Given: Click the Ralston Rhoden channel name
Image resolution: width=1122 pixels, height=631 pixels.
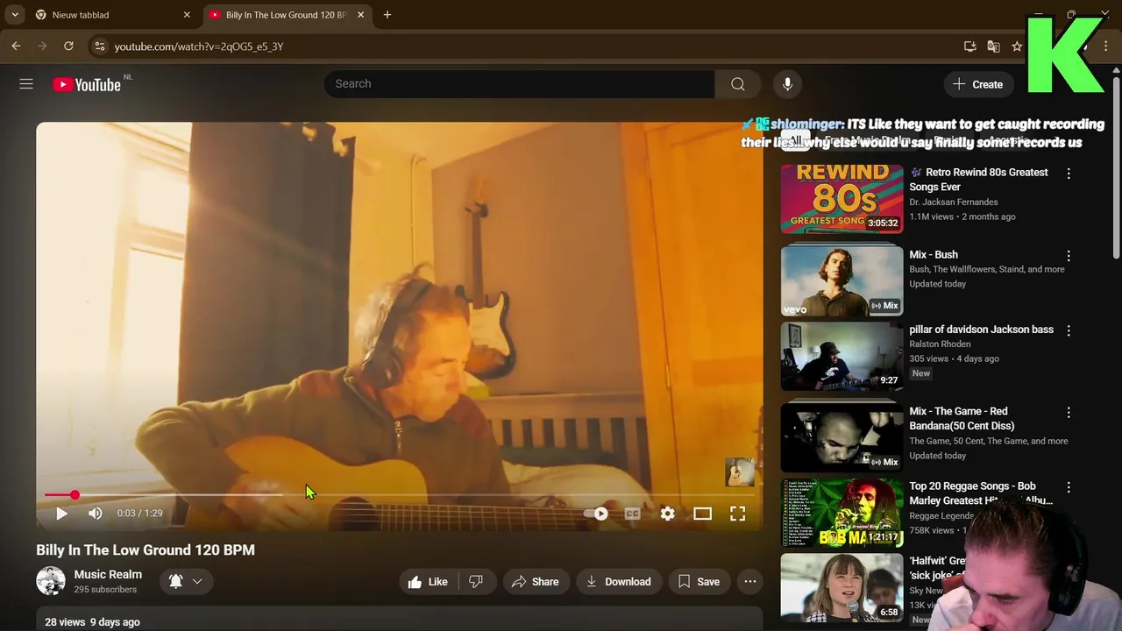Looking at the screenshot, I should click(x=940, y=344).
